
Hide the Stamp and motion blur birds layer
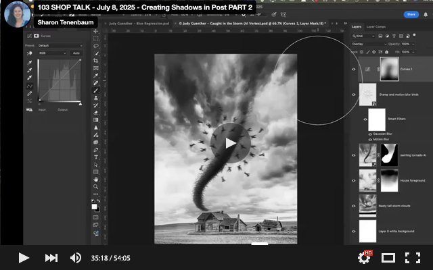click(353, 94)
